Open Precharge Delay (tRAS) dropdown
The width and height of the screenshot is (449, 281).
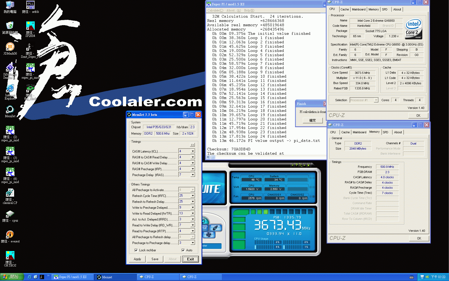[x=193, y=175]
